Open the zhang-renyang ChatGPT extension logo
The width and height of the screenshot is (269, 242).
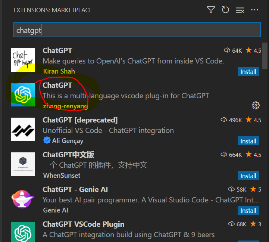[23, 94]
